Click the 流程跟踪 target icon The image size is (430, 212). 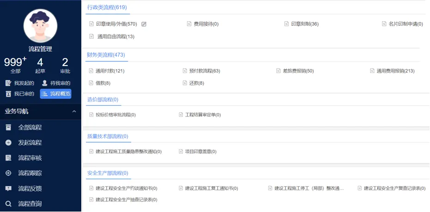coord(8,173)
